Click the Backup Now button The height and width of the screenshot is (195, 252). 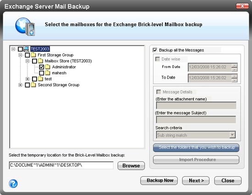click(159, 180)
